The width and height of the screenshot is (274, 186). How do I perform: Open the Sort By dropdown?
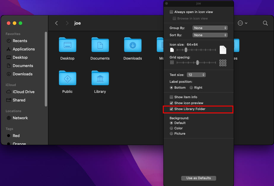(x=210, y=35)
